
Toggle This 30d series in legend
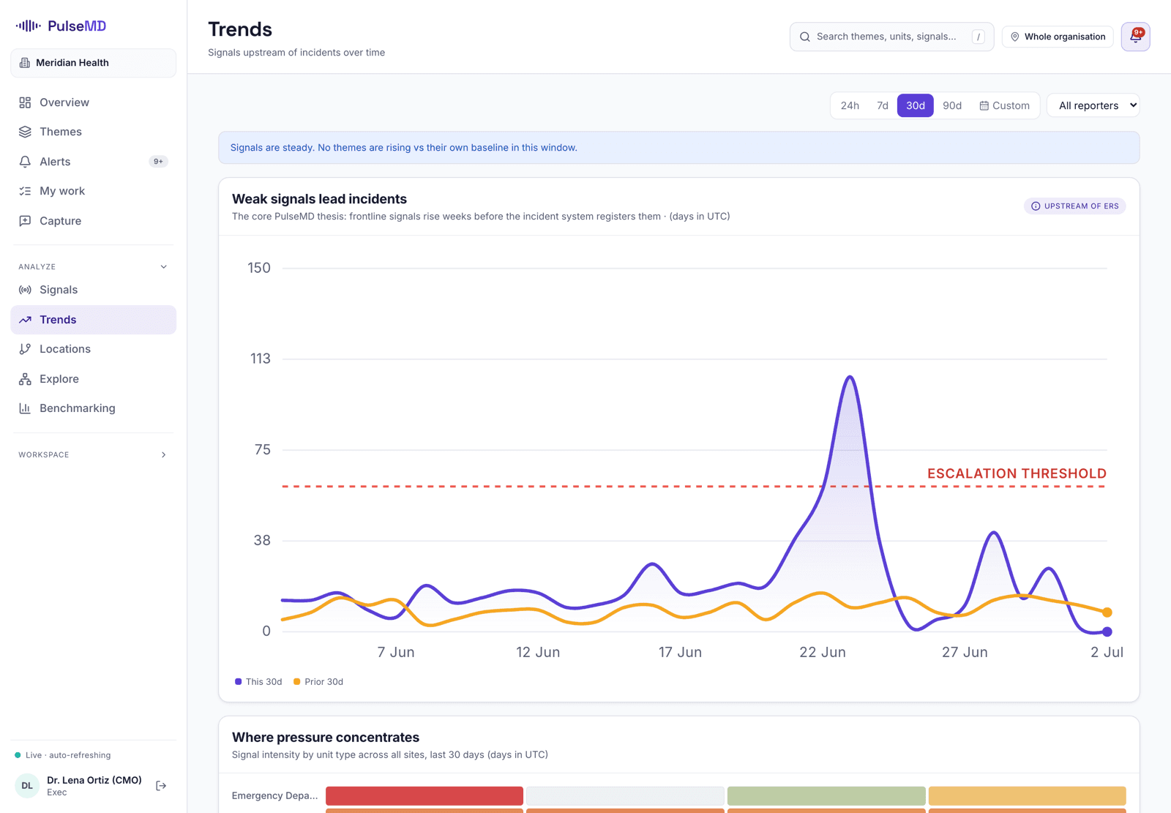pyautogui.click(x=258, y=682)
